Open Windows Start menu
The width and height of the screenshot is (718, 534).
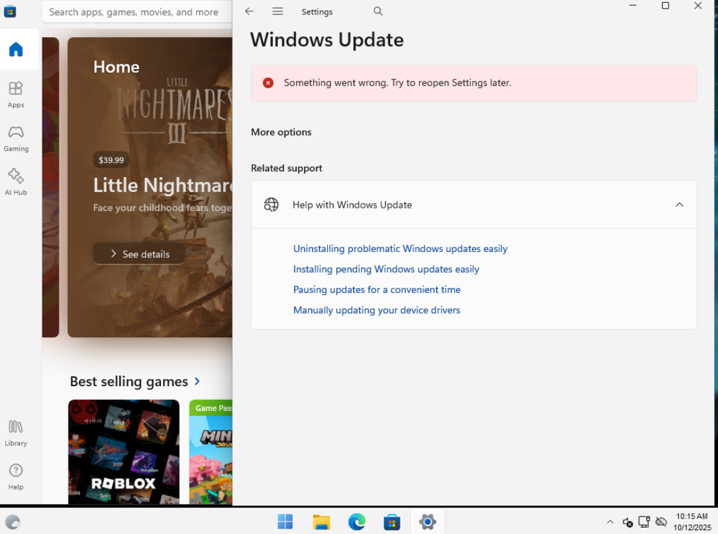pyautogui.click(x=285, y=522)
